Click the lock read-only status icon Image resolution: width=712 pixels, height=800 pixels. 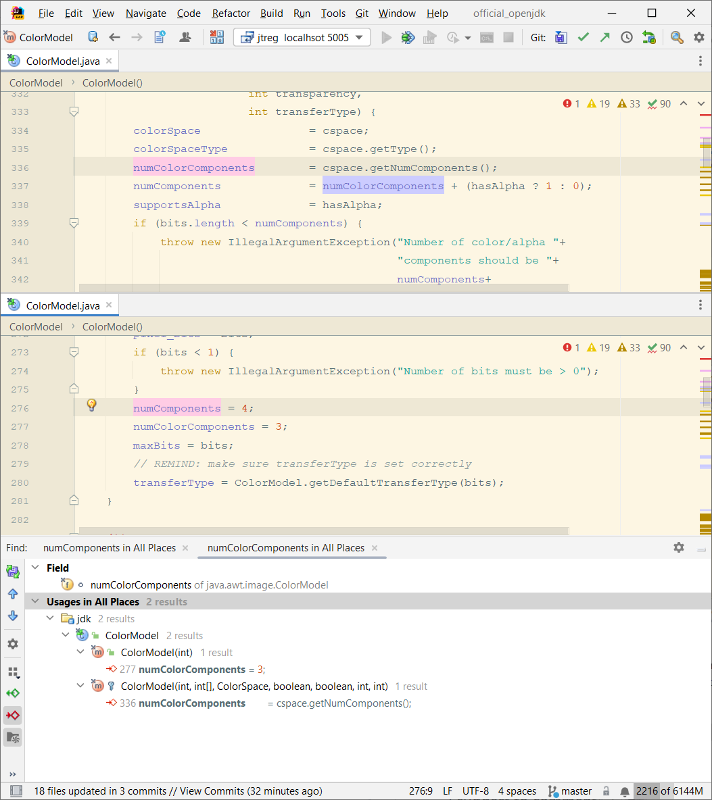606,791
